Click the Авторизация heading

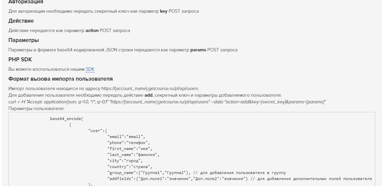click(26, 2)
